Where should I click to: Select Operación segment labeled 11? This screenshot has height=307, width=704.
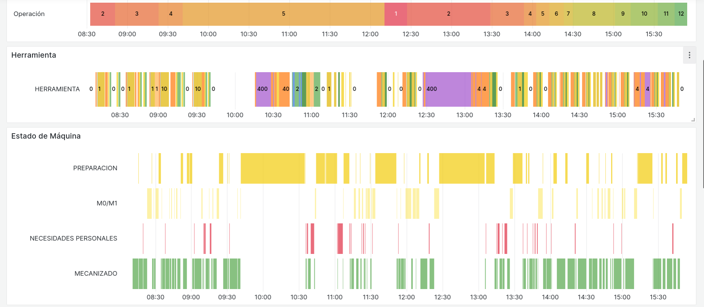click(x=666, y=14)
